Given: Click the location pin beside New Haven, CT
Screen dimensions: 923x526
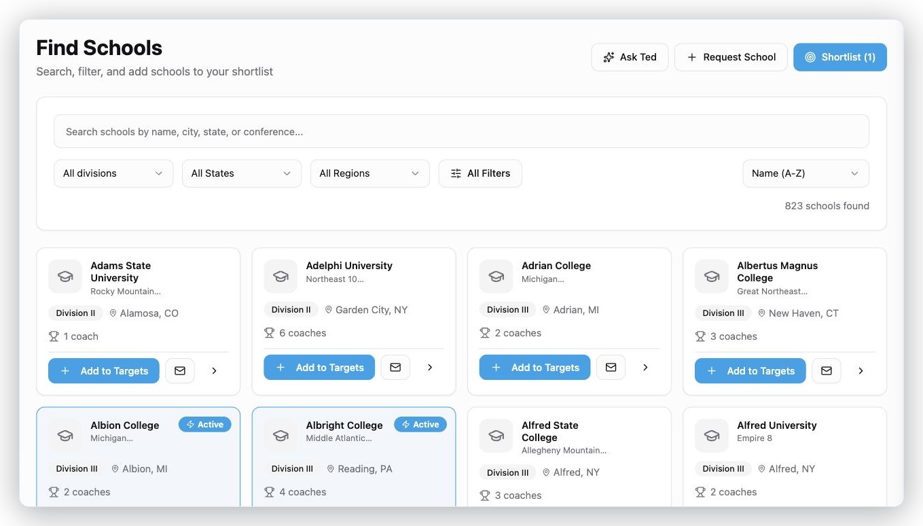Looking at the screenshot, I should [x=761, y=313].
